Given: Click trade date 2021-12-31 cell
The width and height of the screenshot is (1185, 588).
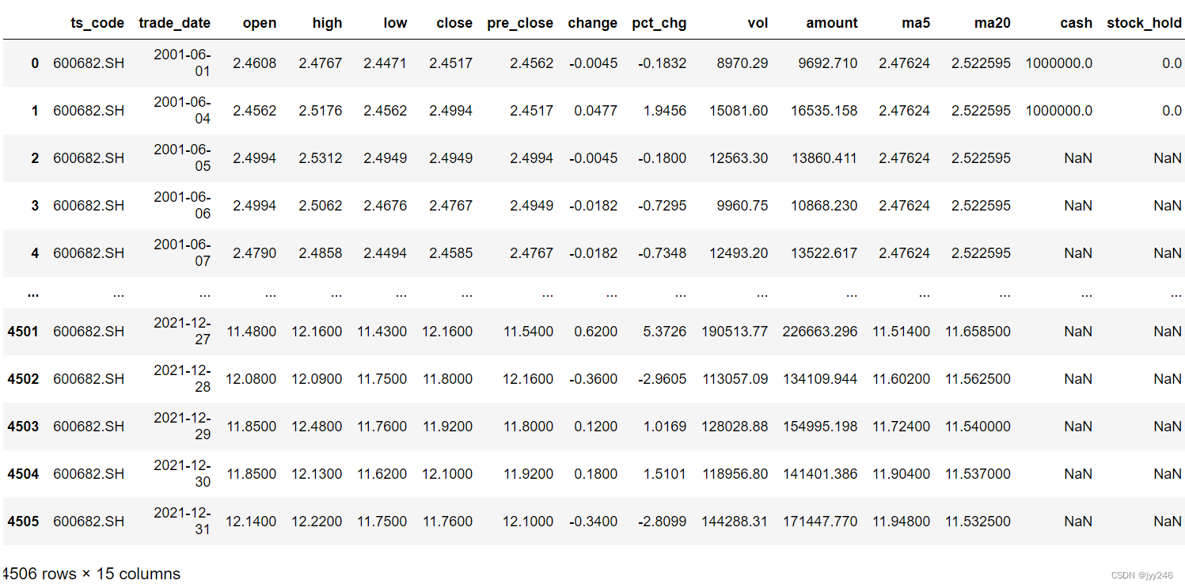Looking at the screenshot, I should tap(182, 522).
